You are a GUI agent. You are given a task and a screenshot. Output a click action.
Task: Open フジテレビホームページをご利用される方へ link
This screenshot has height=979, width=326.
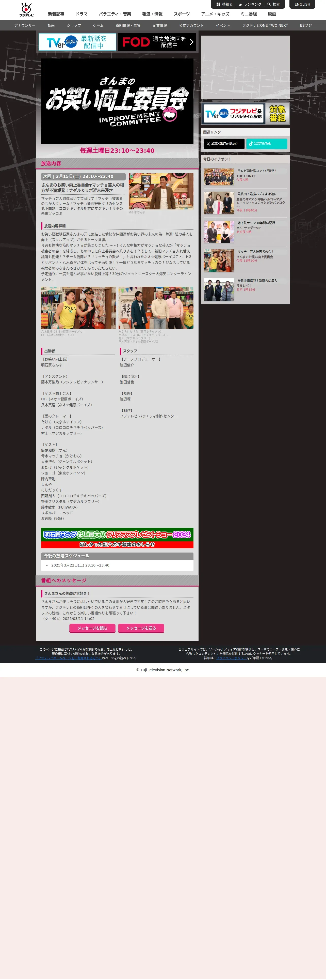pyautogui.click(x=68, y=658)
